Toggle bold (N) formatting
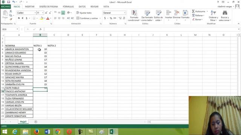This screenshot has height=135, width=241. pyautogui.click(x=19, y=18)
